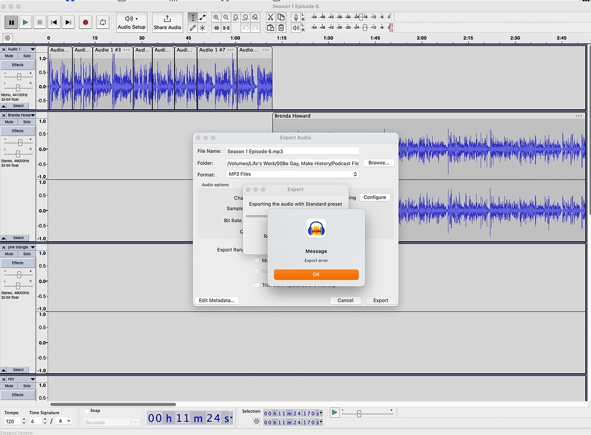Select the Draw tool pencil
Image resolution: width=591 pixels, height=435 pixels.
click(193, 27)
